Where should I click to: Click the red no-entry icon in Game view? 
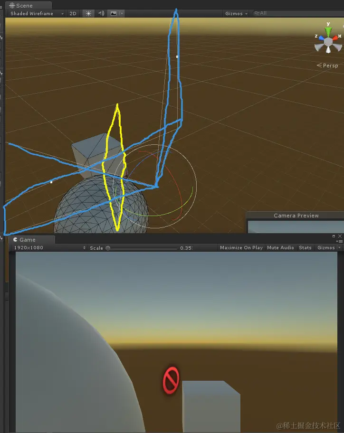coord(171,380)
